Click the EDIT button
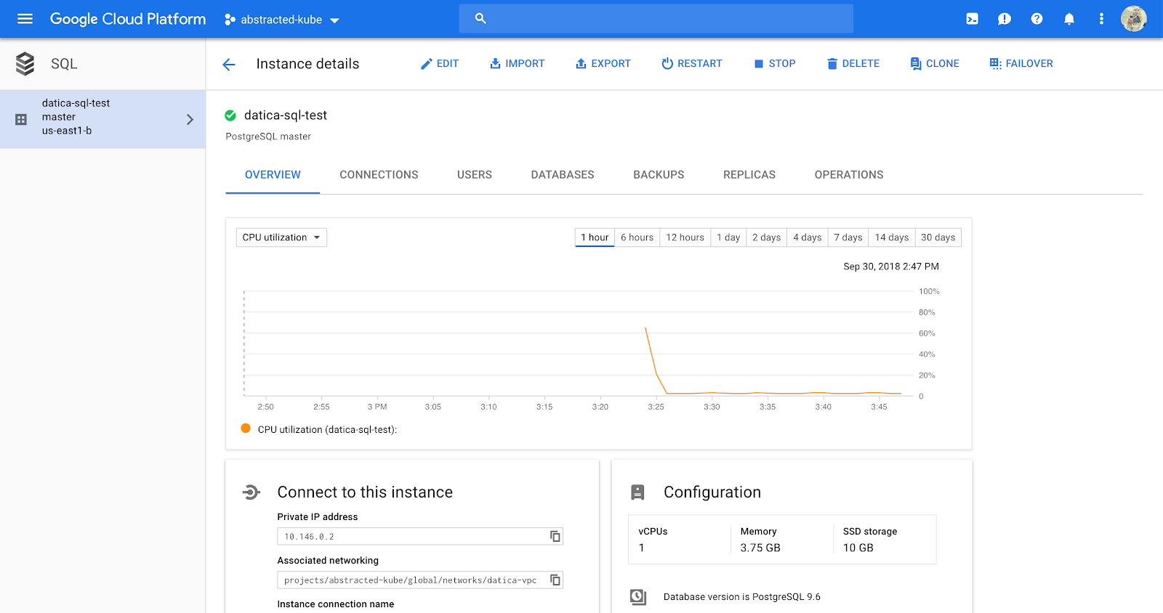 click(440, 64)
